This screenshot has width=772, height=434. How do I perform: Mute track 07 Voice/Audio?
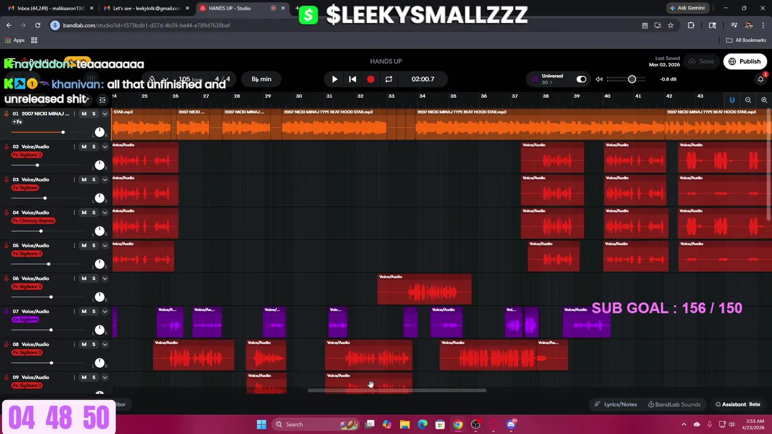84,311
